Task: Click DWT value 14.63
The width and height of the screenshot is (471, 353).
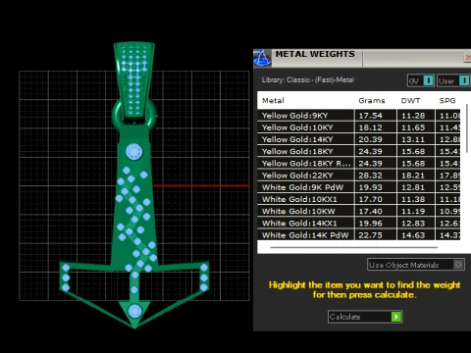Action: coord(413,235)
